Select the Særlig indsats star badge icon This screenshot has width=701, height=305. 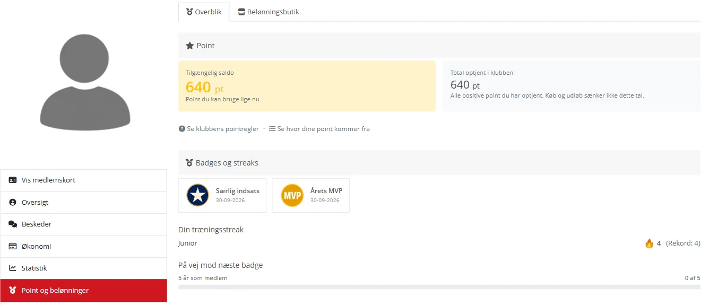(198, 195)
